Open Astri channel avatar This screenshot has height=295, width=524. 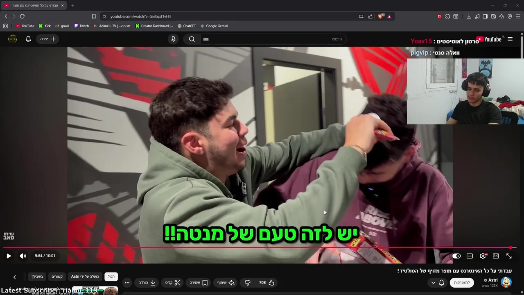pyautogui.click(x=506, y=282)
